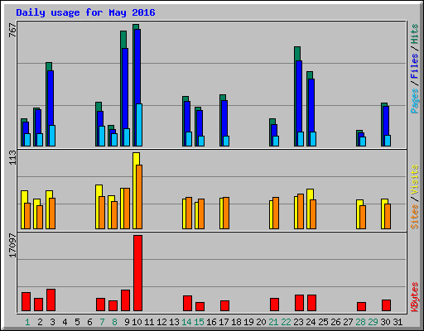Select green day label 14 on the x-axis
424x331 pixels.
pos(186,322)
